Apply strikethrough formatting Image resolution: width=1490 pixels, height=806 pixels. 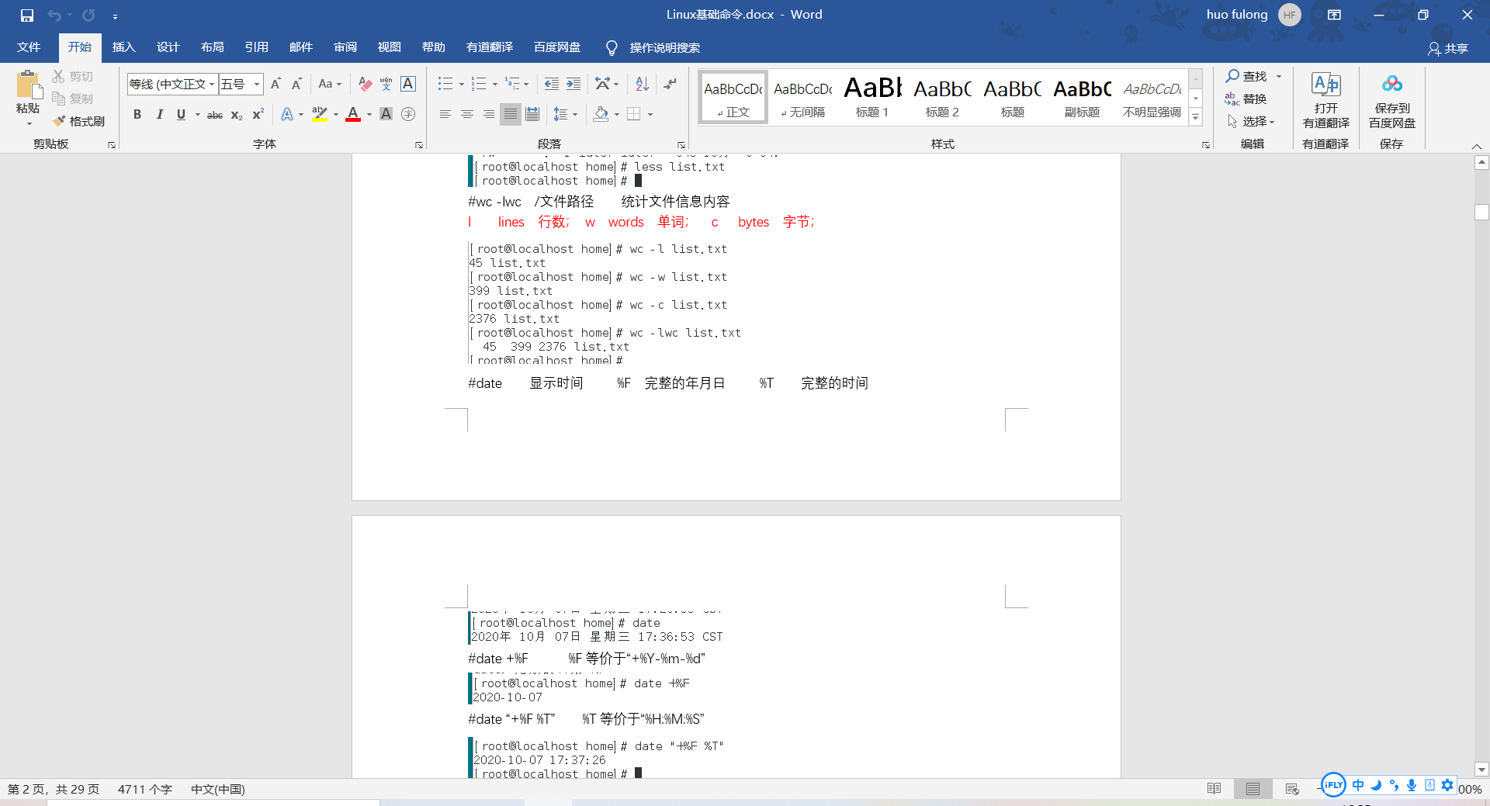(215, 115)
